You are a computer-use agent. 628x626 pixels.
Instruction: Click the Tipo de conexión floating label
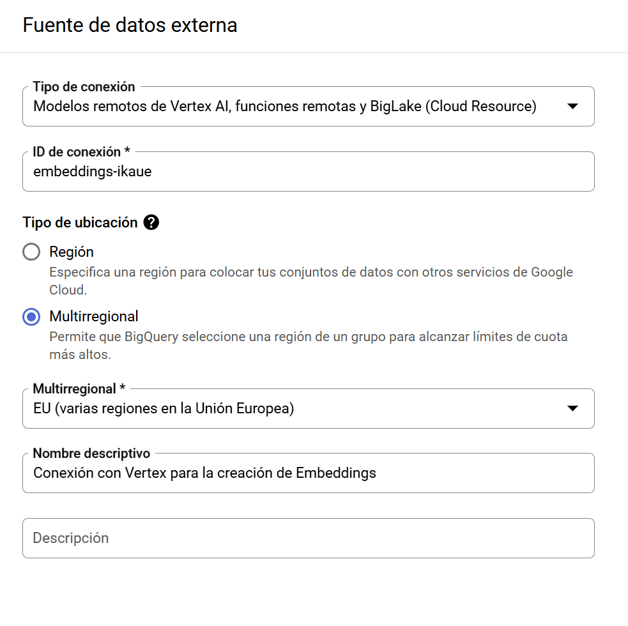point(84,86)
